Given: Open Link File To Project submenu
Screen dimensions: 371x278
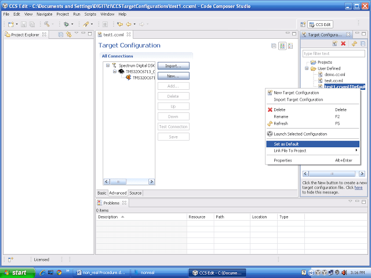Looking at the screenshot, I should [x=312, y=151].
